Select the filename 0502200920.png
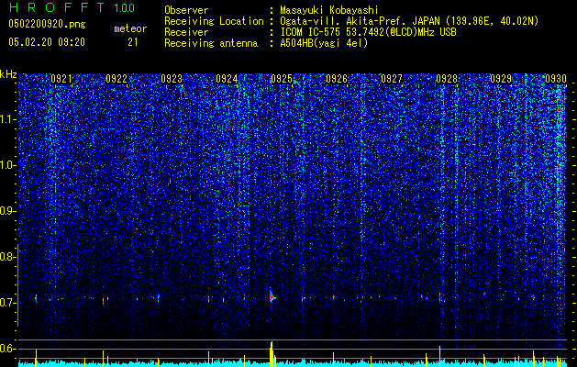 (x=47, y=24)
